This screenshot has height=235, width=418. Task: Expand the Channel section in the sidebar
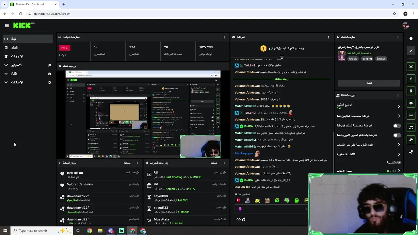coord(28,74)
